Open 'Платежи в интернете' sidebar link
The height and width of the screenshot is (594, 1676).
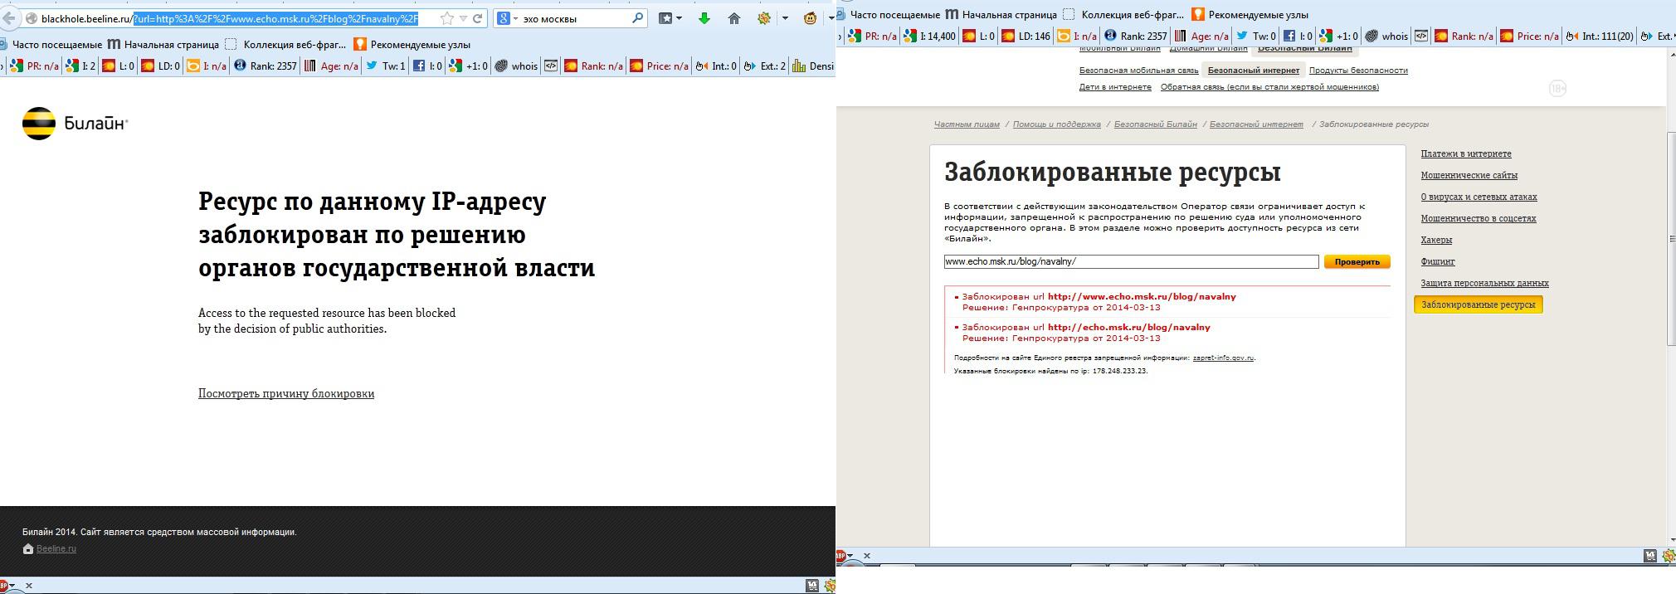click(x=1466, y=154)
